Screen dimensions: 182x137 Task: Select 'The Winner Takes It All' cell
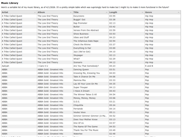tap(91, 94)
